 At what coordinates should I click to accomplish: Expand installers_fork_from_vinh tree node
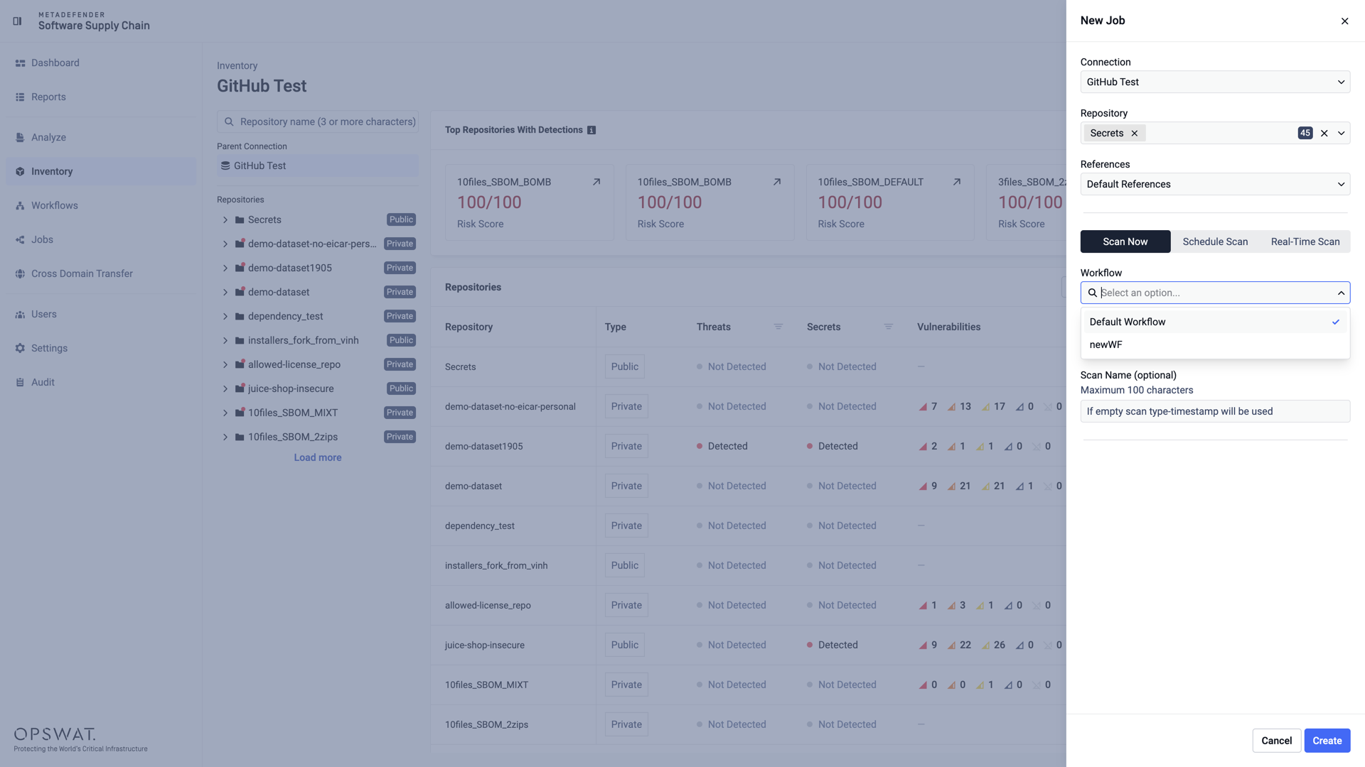point(225,341)
